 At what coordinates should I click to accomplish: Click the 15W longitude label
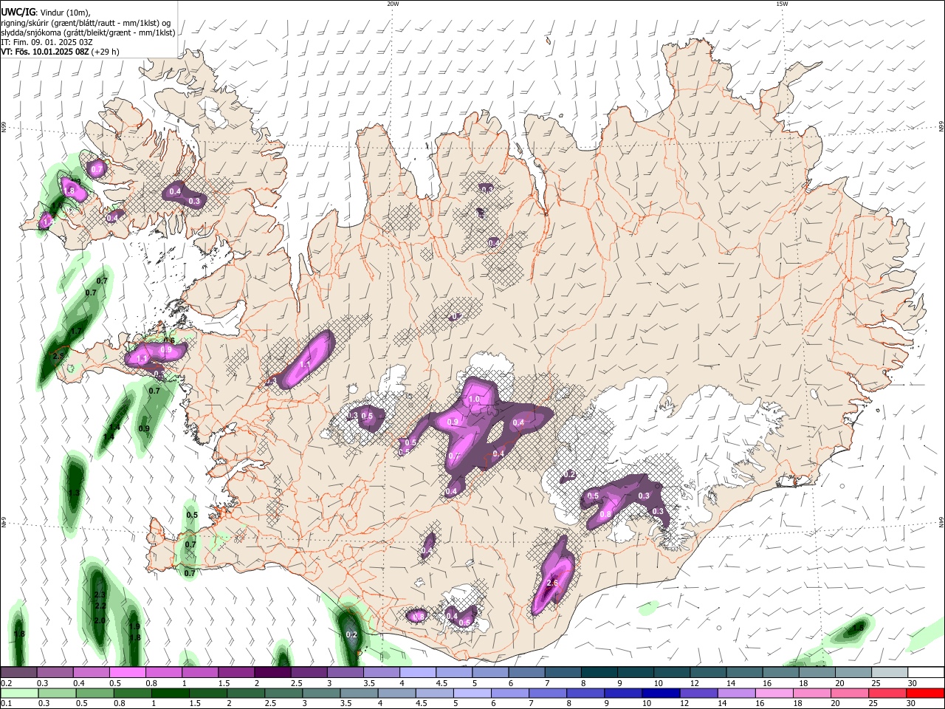tap(782, 4)
